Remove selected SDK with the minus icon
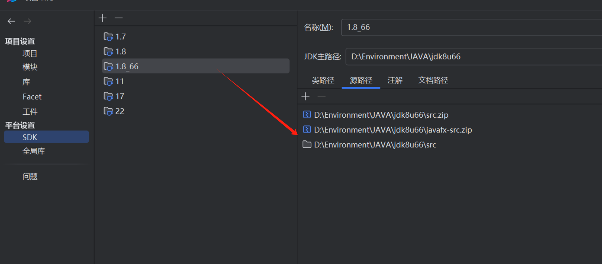 pos(118,18)
